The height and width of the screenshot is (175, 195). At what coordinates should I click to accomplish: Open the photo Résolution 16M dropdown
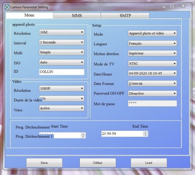point(62,32)
